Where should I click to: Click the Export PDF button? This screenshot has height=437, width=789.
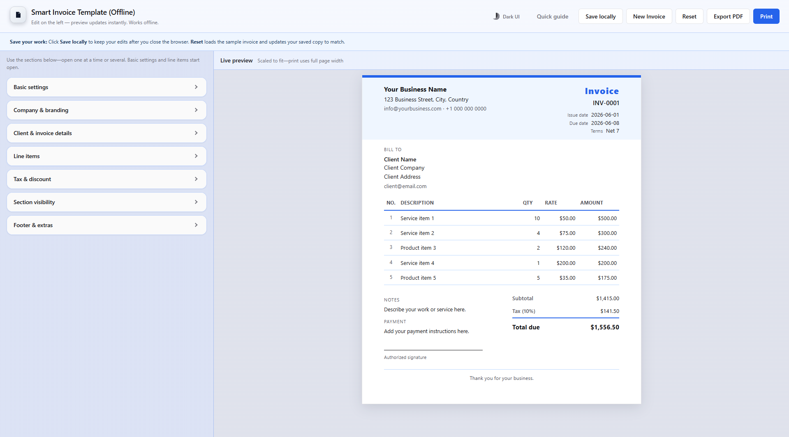[x=728, y=16]
